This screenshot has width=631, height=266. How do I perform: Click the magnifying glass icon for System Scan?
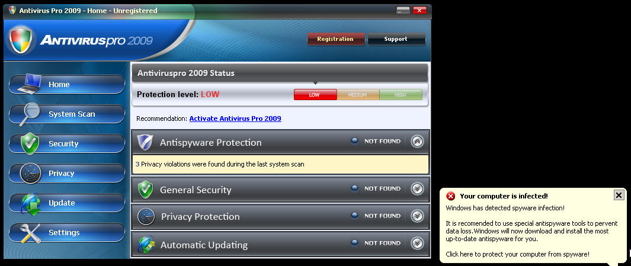[30, 114]
